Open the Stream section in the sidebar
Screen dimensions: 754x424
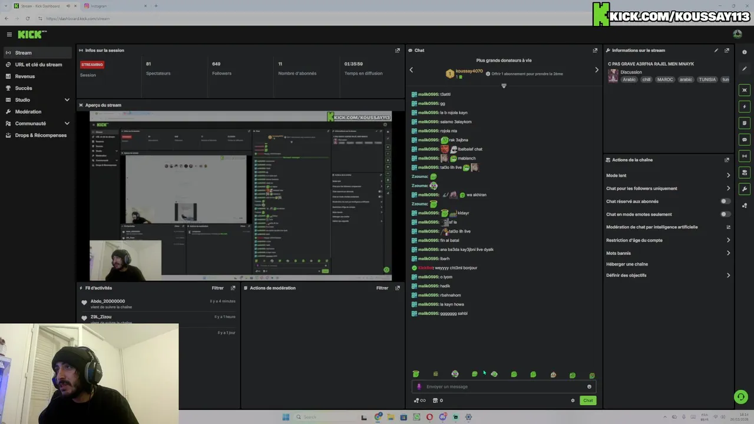click(38, 52)
